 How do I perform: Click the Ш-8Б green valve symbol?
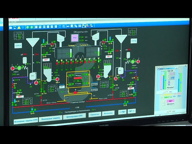pos(109,52)
